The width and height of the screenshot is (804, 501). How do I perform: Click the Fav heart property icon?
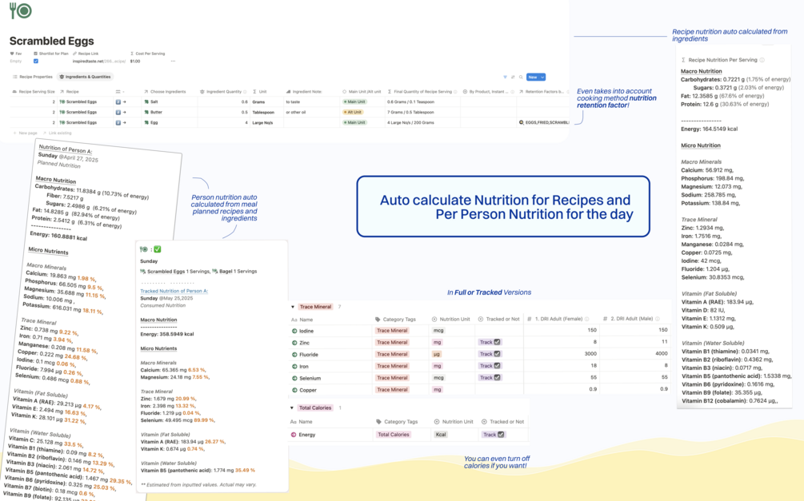click(x=12, y=54)
